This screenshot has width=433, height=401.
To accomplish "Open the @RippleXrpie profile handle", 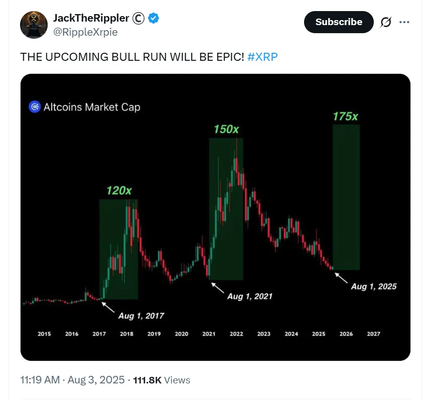I will 85,32.
